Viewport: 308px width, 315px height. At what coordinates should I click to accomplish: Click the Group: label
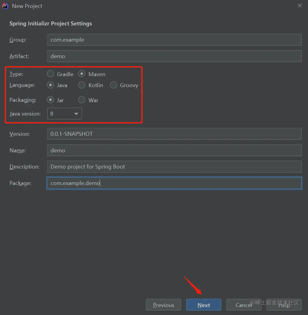(18, 40)
